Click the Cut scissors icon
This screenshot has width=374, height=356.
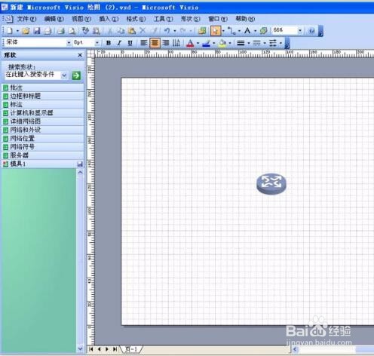click(x=110, y=31)
